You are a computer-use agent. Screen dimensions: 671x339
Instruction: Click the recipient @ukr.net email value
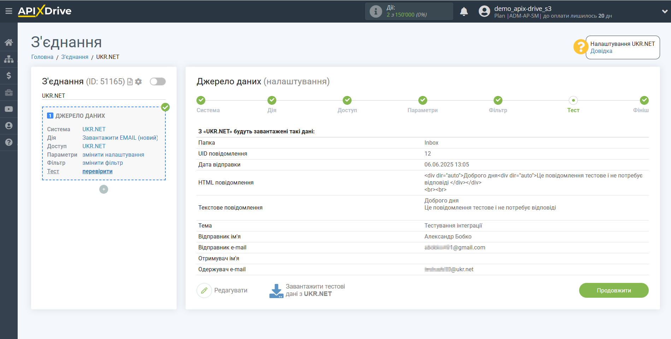[449, 269]
